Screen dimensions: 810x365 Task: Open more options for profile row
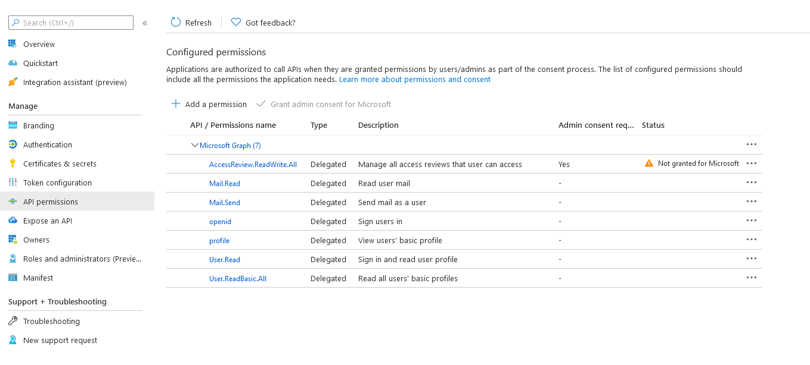(x=752, y=240)
